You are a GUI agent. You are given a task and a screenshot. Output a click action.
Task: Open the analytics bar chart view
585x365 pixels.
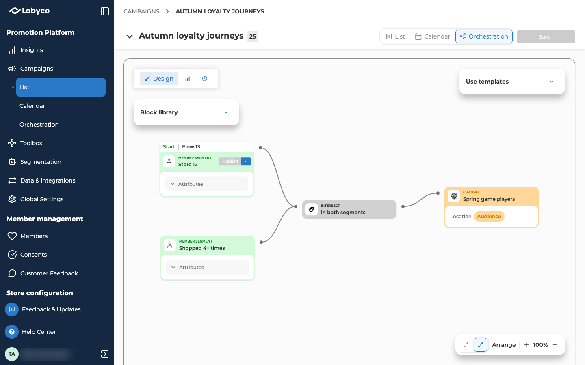[x=187, y=79]
